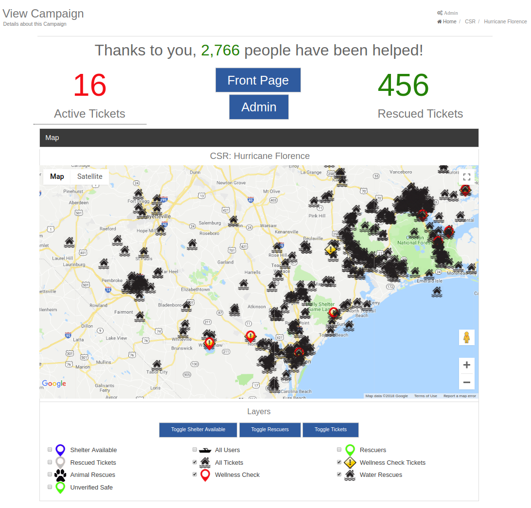Click wellness marker near Whiteville
Screen dimensions: 531x508
tap(210, 343)
